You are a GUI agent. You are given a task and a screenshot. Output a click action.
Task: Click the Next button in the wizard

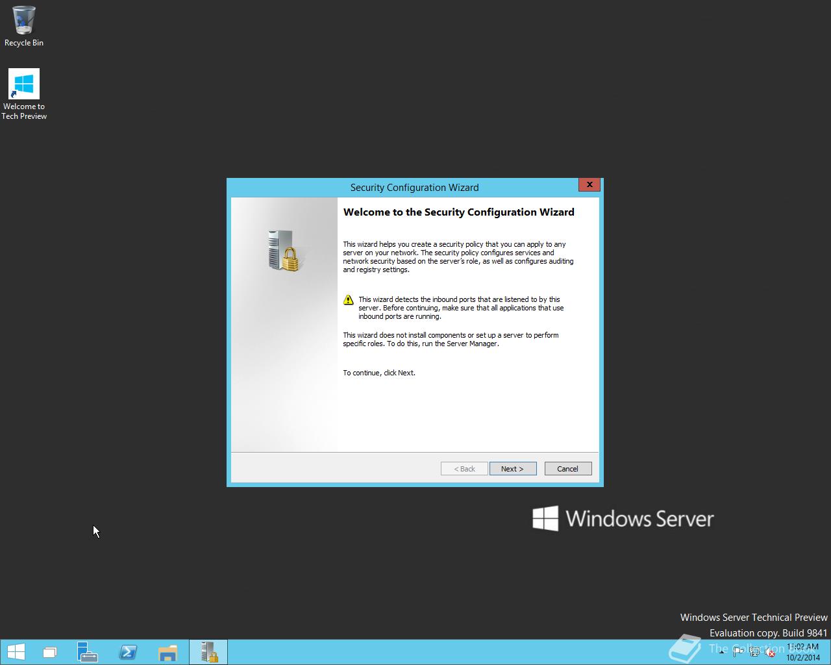[513, 469]
